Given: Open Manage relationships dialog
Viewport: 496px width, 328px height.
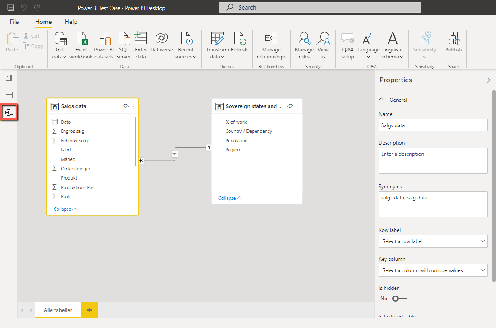Looking at the screenshot, I should pyautogui.click(x=271, y=45).
